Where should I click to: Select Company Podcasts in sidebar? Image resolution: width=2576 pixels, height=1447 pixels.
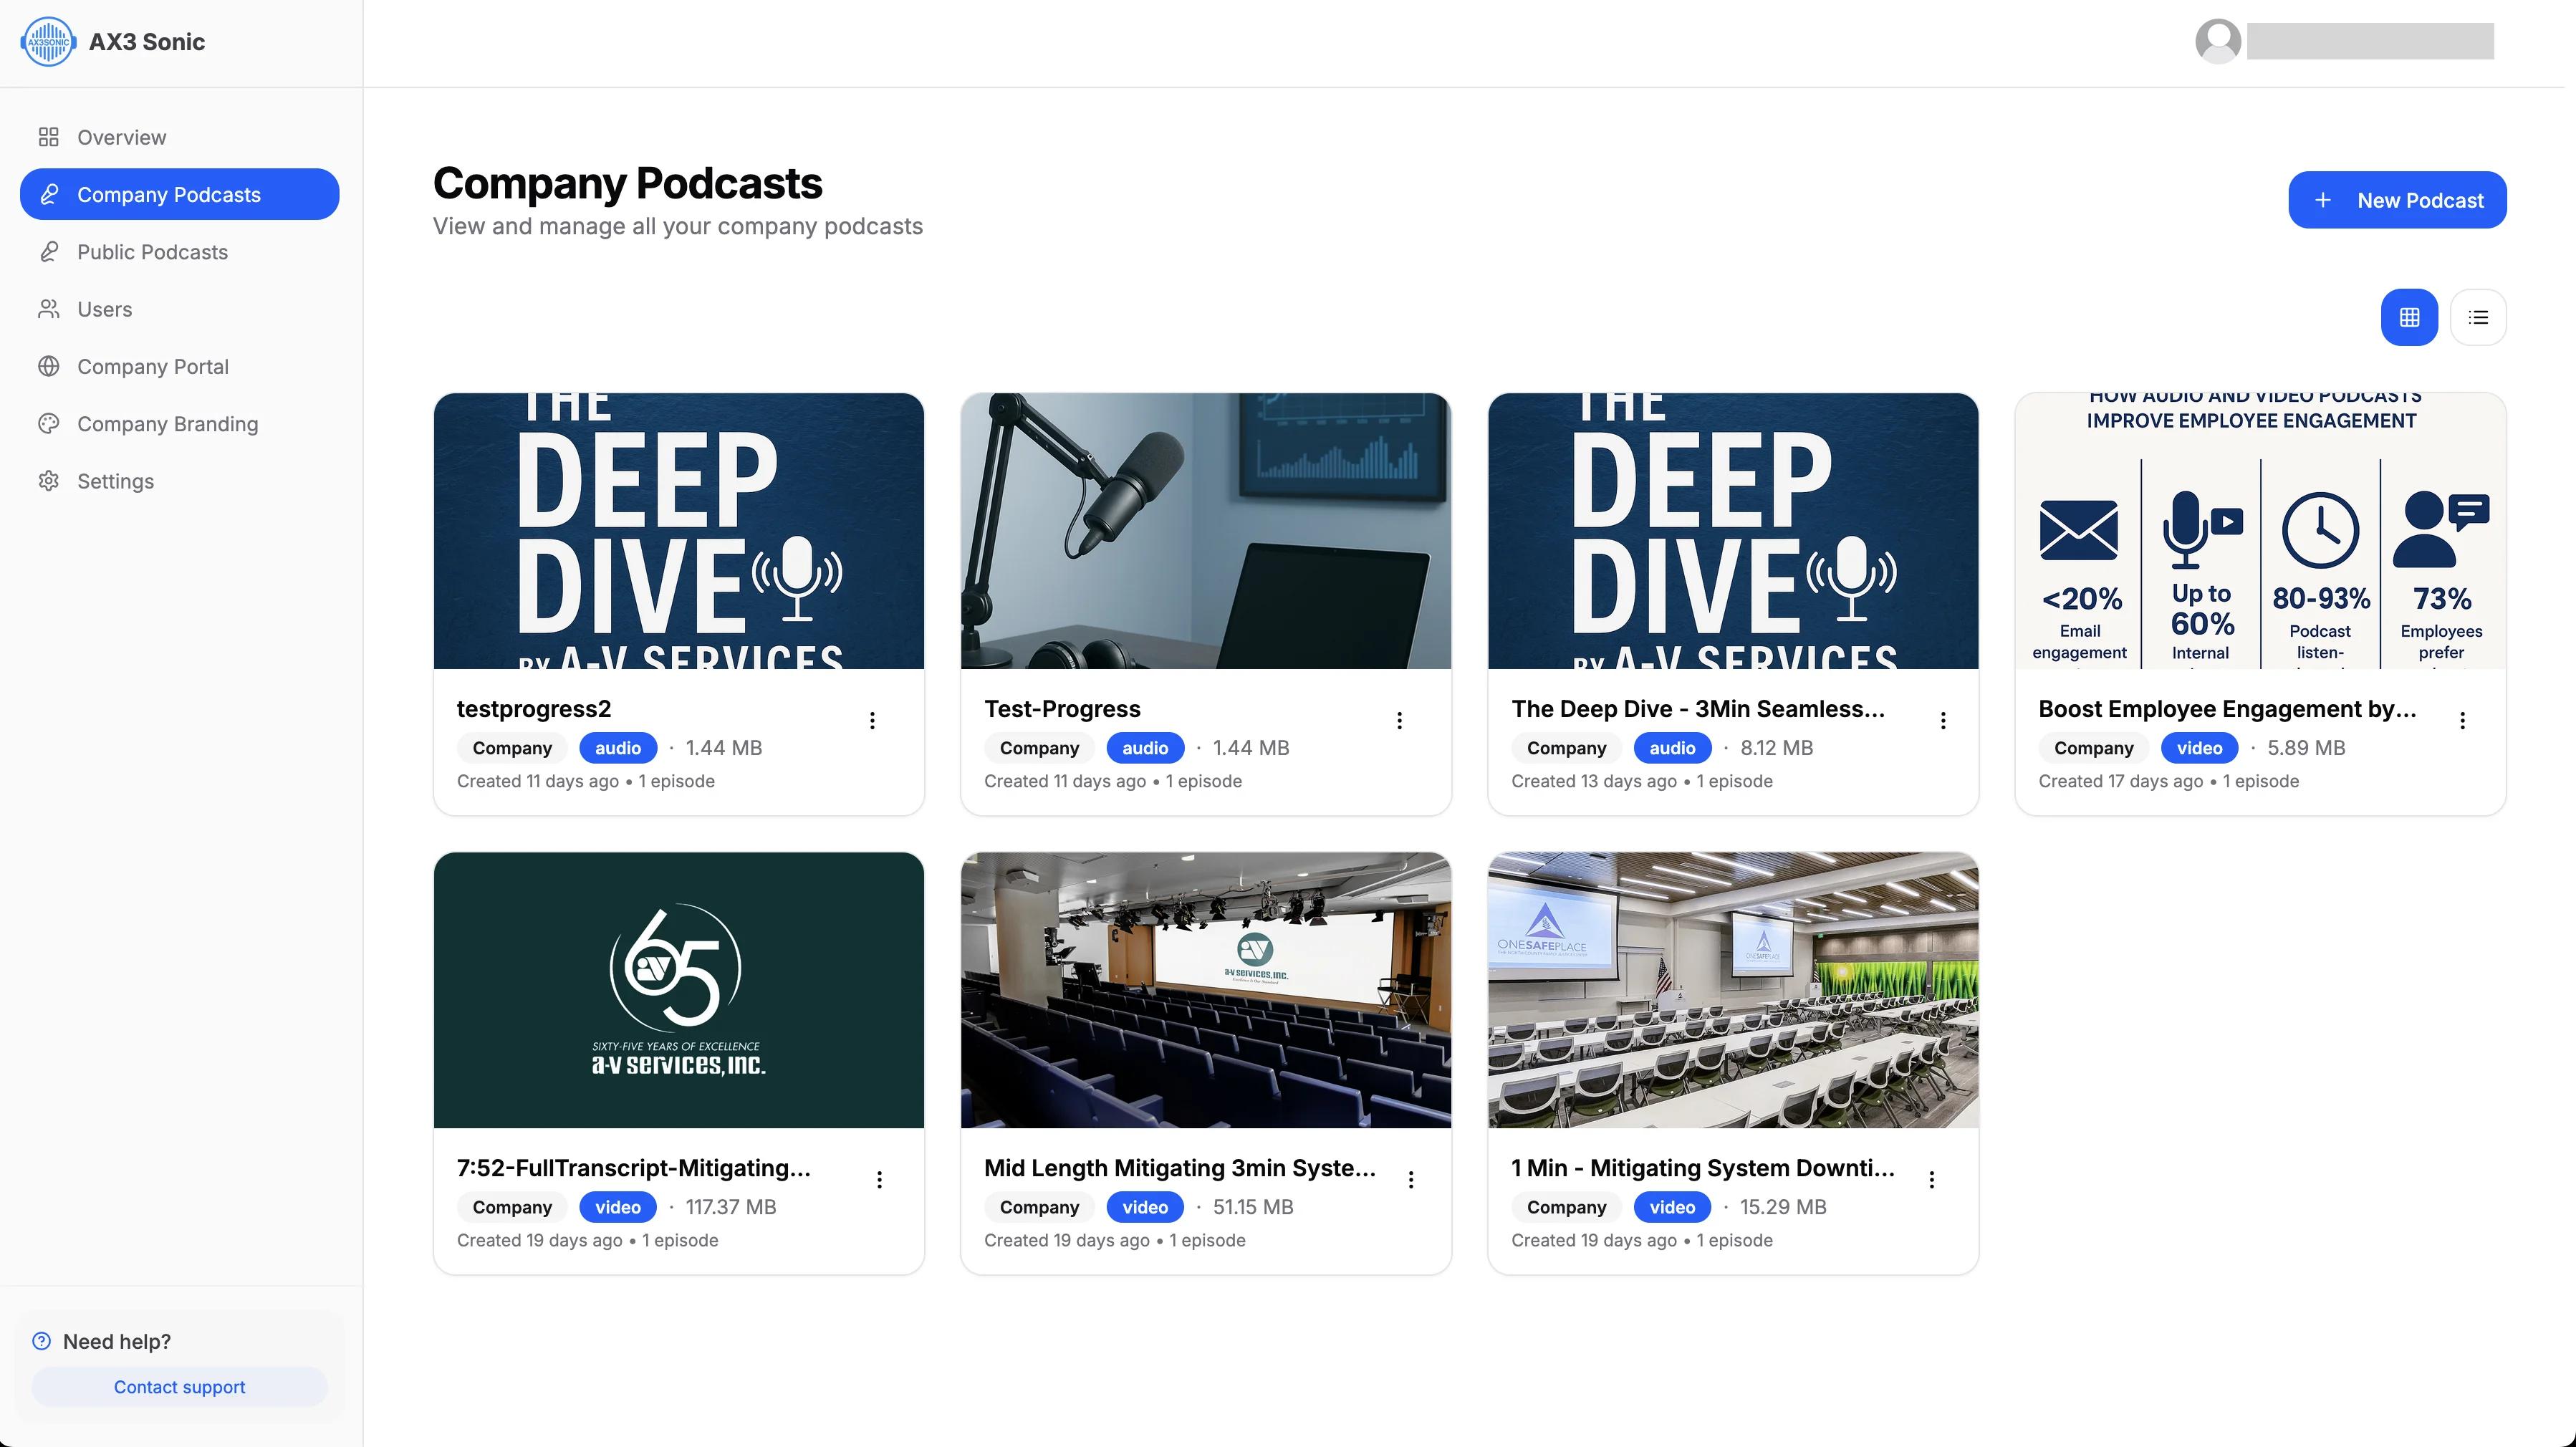click(x=179, y=194)
